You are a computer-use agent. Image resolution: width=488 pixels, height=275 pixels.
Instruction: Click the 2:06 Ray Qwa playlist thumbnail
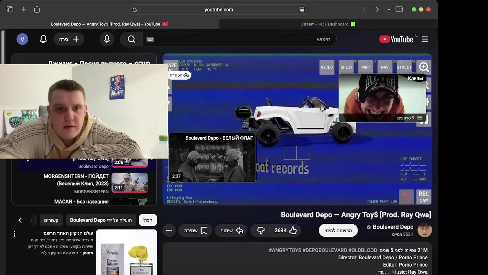(x=130, y=163)
